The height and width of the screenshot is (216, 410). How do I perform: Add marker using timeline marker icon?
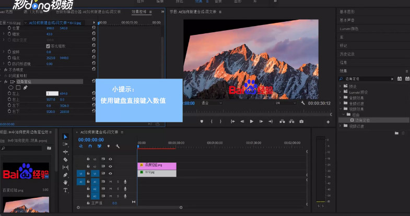(109, 146)
